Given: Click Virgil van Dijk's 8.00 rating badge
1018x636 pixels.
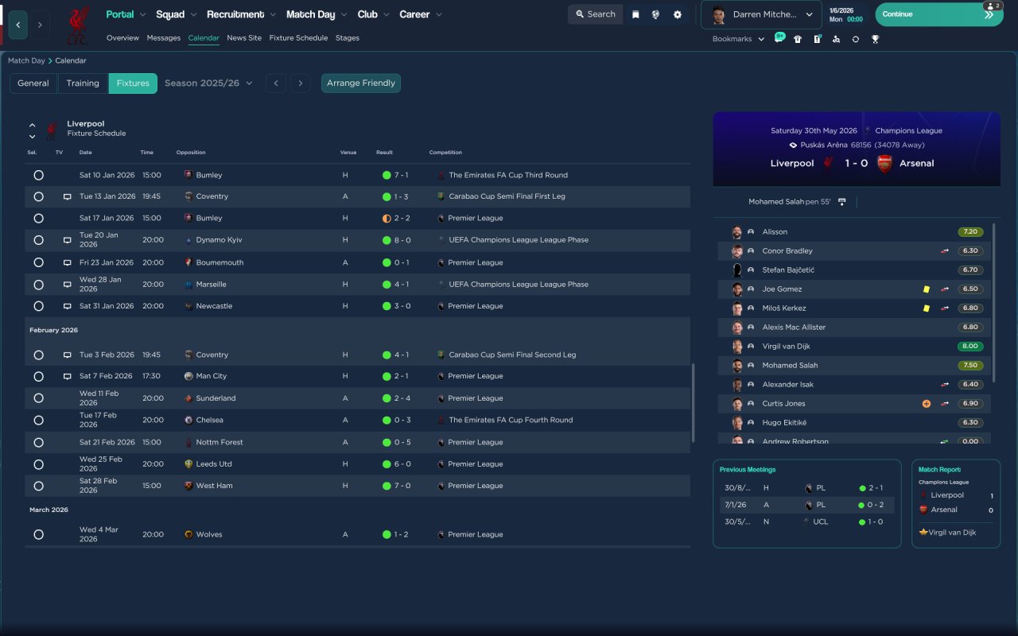Looking at the screenshot, I should coord(970,347).
